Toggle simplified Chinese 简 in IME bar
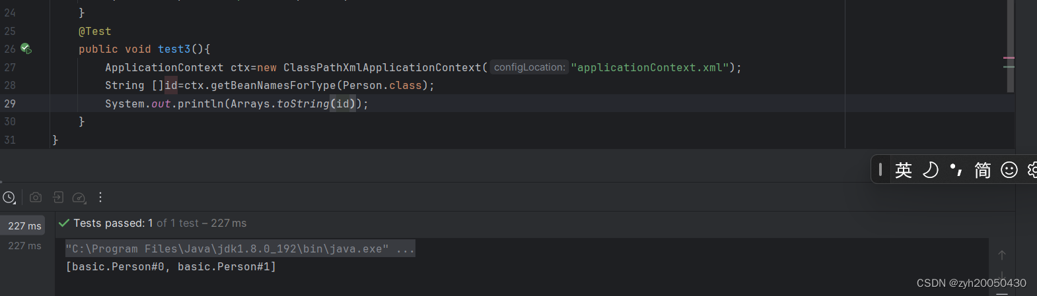Viewport: 1037px width, 296px height. (x=983, y=170)
